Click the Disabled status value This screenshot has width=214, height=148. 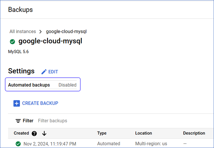(67, 85)
